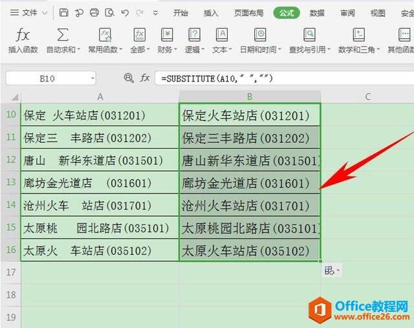Click the SUBSTITUTE formula input bar
Viewport: 414px width, 328px height.
click(x=285, y=78)
